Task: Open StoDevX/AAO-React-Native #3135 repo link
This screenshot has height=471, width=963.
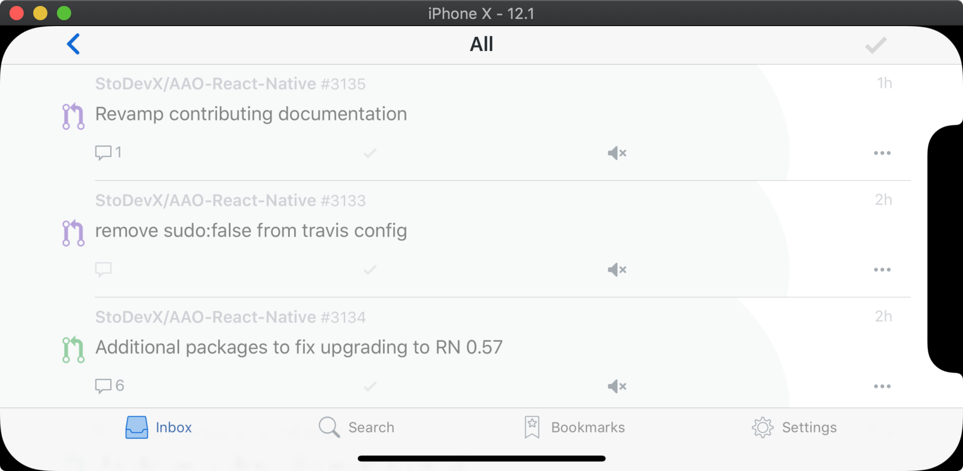Action: (x=230, y=84)
